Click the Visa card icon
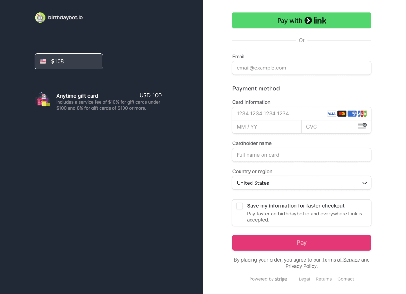The image size is (406, 294). tap(331, 114)
